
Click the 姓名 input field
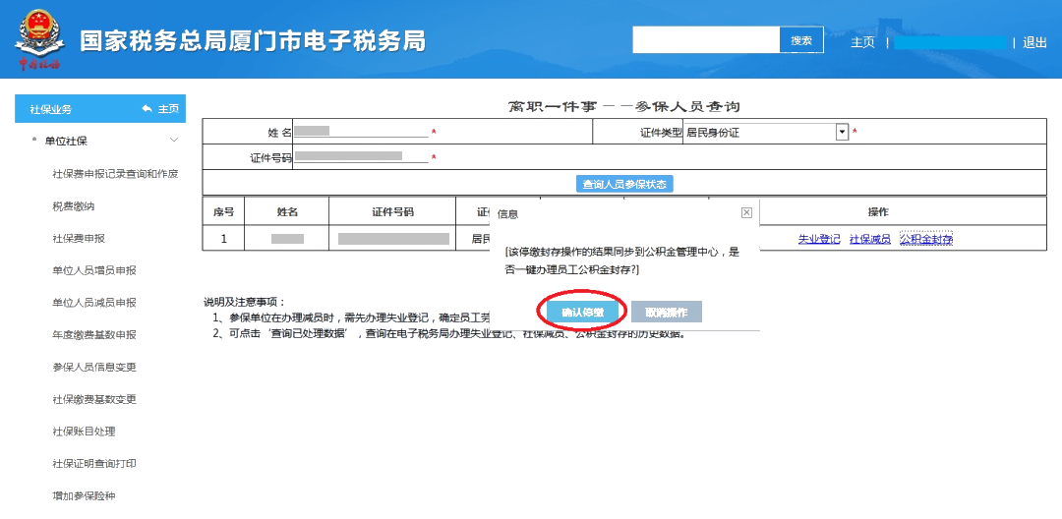[x=361, y=132]
